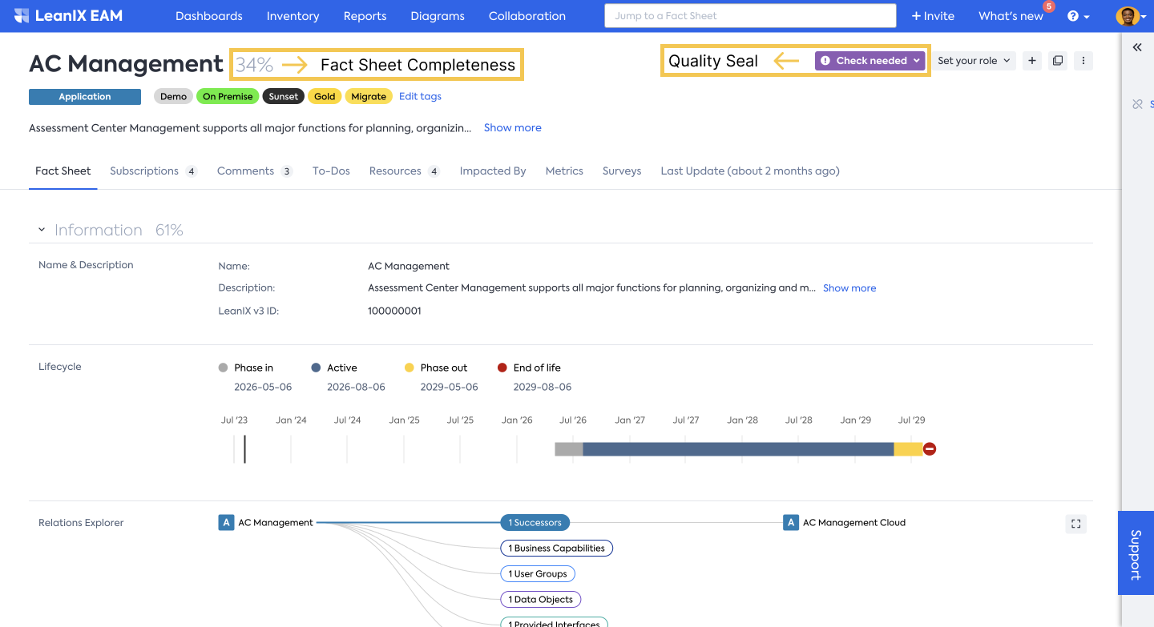This screenshot has height=627, width=1154.
Task: Click the Jump to a Fact Sheet search field
Action: [x=750, y=16]
